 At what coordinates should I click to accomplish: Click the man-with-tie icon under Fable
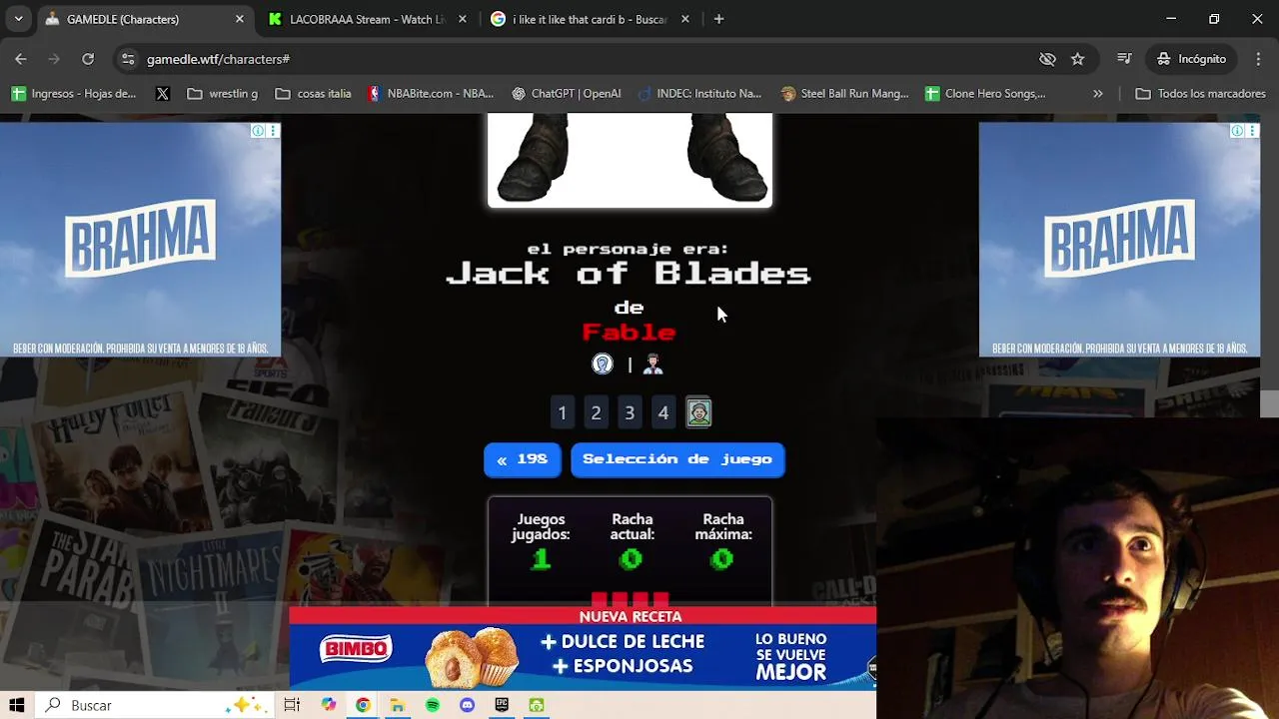pyautogui.click(x=652, y=364)
